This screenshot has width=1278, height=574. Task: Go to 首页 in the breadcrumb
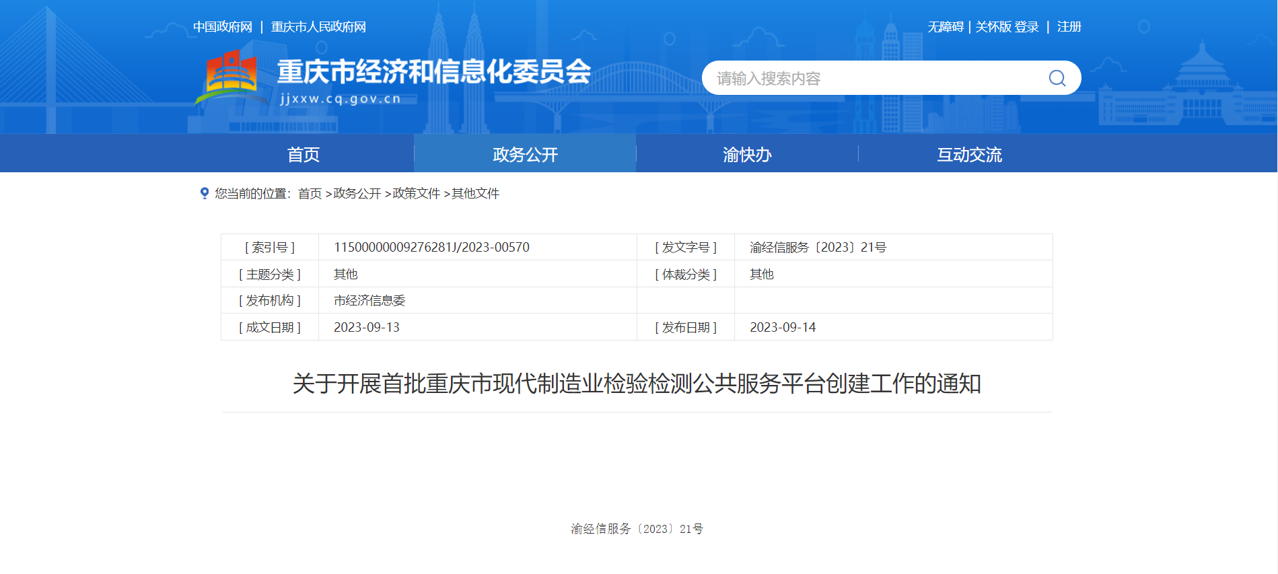pyautogui.click(x=310, y=194)
